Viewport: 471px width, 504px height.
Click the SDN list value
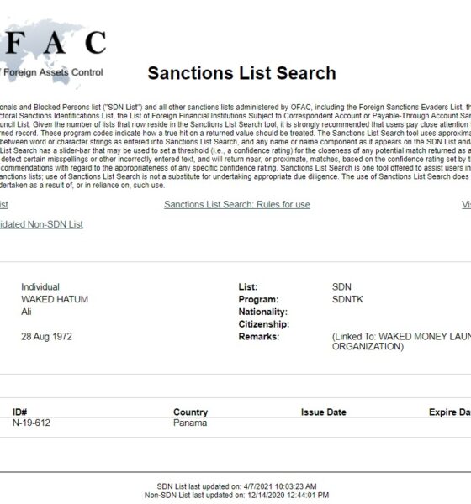341,286
